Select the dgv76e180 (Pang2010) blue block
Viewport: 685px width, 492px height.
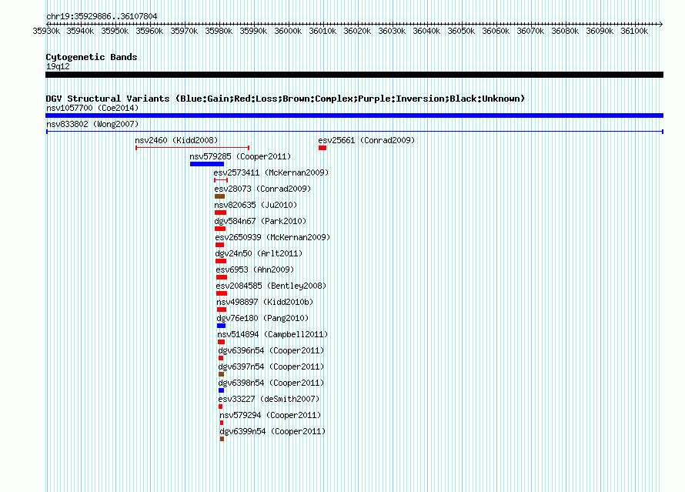[x=221, y=326]
